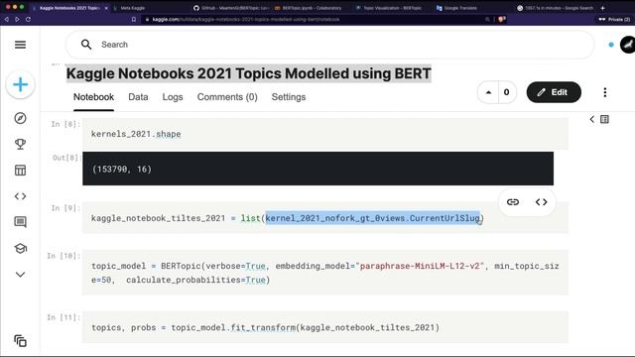Screen dimensions: 635x357
Task: Click the Out[8] output label
Action: (x=66, y=158)
